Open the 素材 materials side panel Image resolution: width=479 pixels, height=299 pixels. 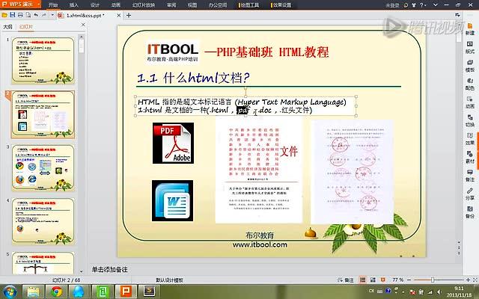[x=470, y=158]
